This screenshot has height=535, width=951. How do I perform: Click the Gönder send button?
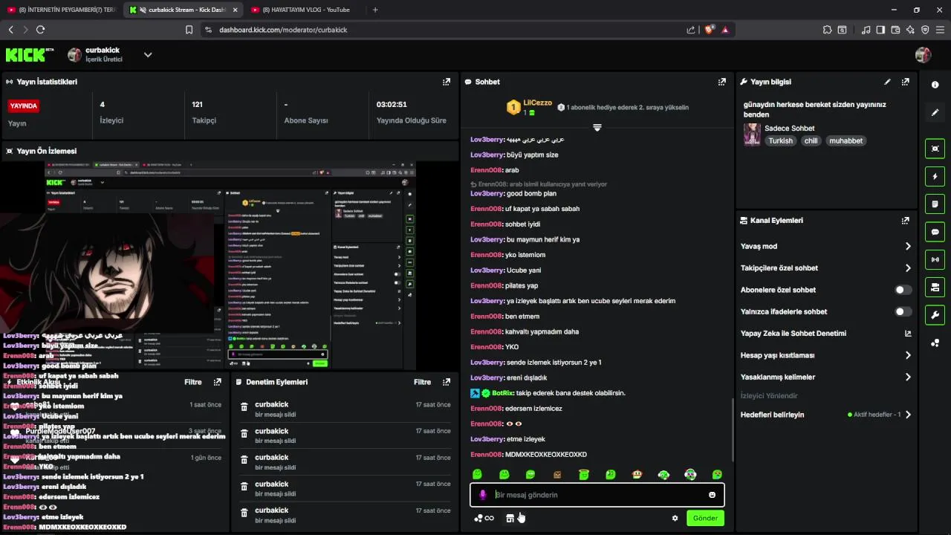point(705,518)
